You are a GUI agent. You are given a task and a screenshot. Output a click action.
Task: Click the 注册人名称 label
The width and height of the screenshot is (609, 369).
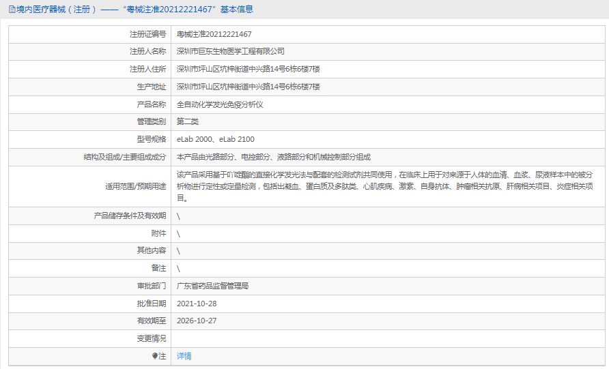[x=148, y=51]
